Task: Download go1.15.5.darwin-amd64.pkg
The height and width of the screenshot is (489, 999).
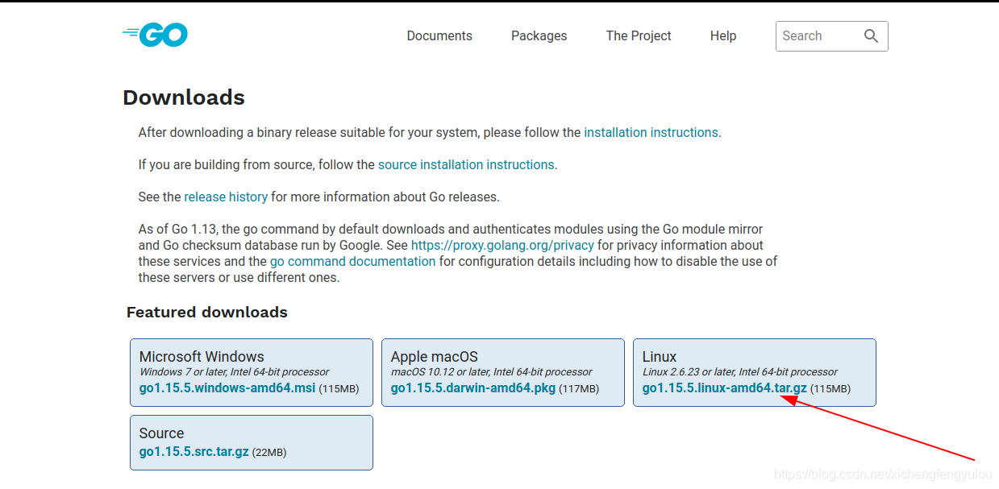Action: click(473, 388)
